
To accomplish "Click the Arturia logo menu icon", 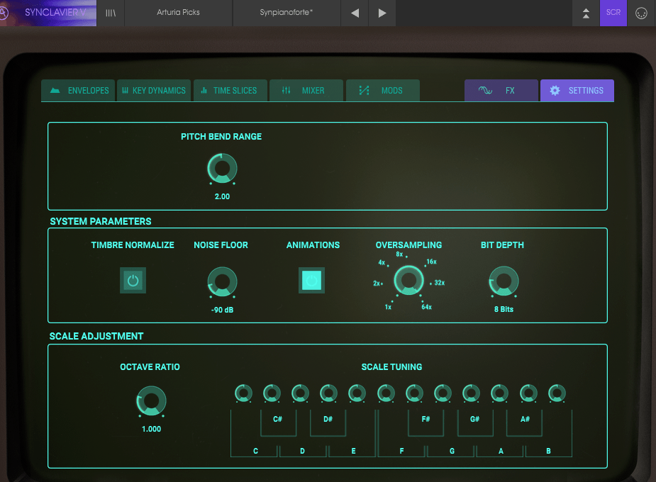I will (x=4, y=13).
